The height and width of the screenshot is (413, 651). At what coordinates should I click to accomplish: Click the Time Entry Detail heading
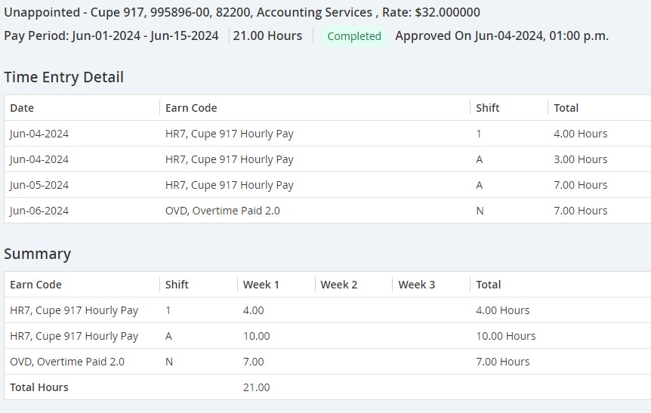click(64, 77)
